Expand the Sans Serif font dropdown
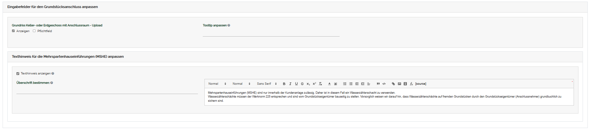Viewport: 591px width, 129px height. (267, 84)
